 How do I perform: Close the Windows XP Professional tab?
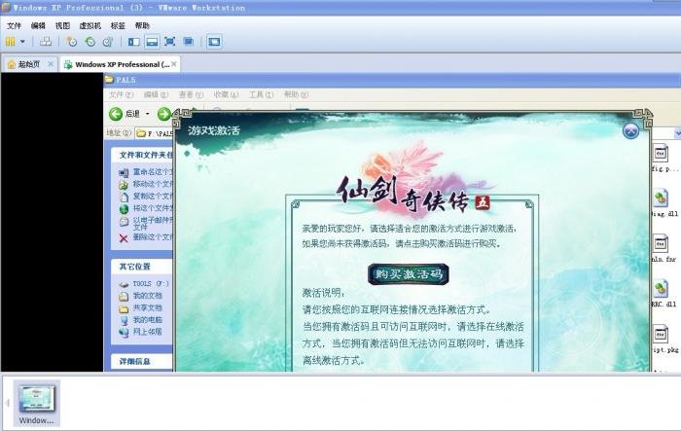(174, 64)
